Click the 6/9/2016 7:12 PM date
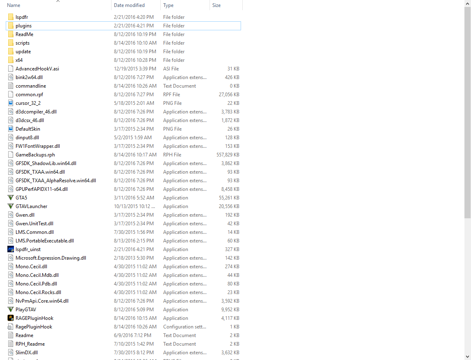This screenshot has height=360, width=471. pyautogui.click(x=132, y=335)
